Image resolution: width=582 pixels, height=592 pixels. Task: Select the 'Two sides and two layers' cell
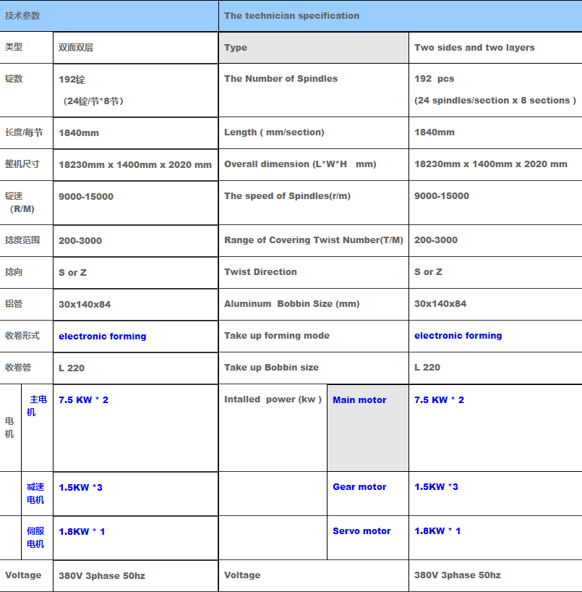click(474, 48)
